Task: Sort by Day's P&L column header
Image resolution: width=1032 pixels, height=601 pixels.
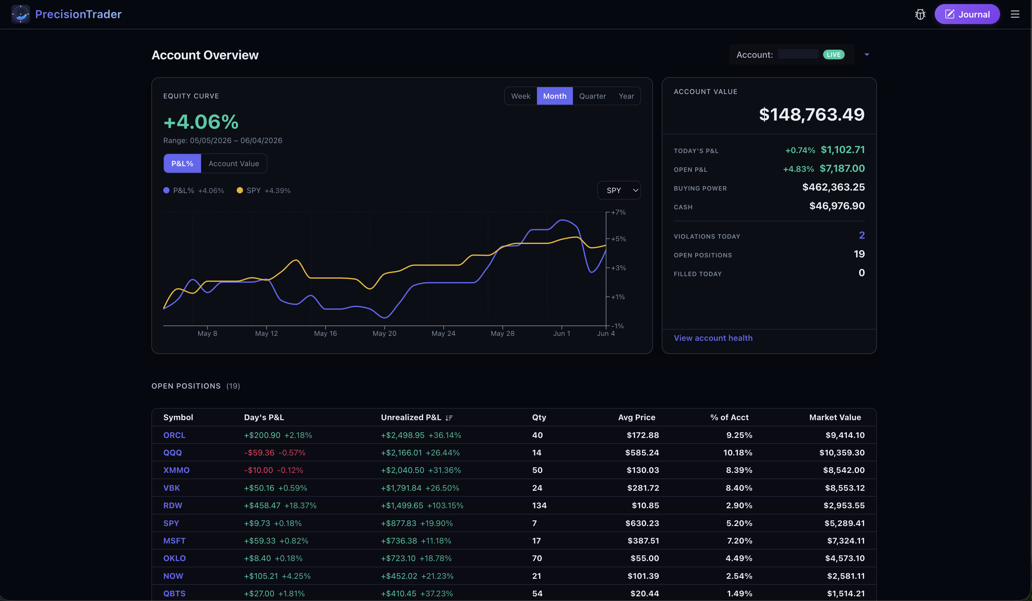Action: [x=264, y=417]
